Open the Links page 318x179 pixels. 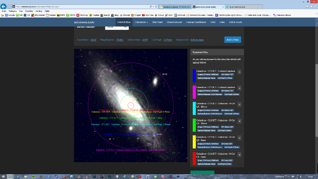tap(222, 22)
